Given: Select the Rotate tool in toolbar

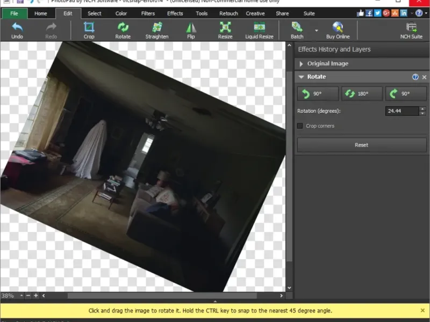Looking at the screenshot, I should 123,30.
